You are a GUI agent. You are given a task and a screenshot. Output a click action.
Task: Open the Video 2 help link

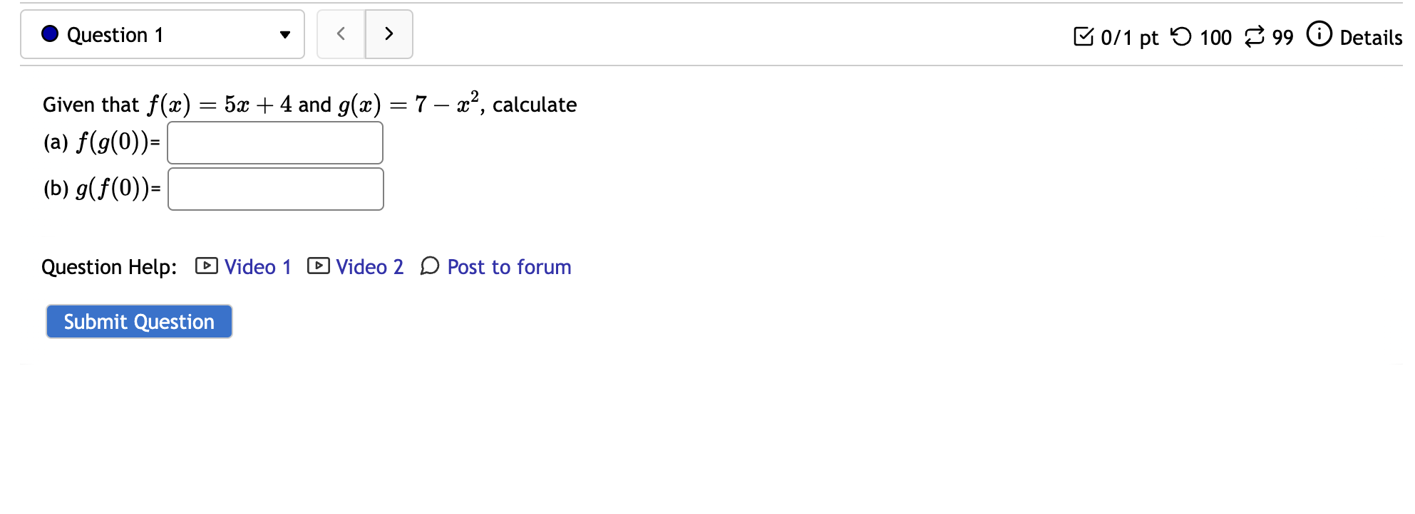[x=369, y=266]
